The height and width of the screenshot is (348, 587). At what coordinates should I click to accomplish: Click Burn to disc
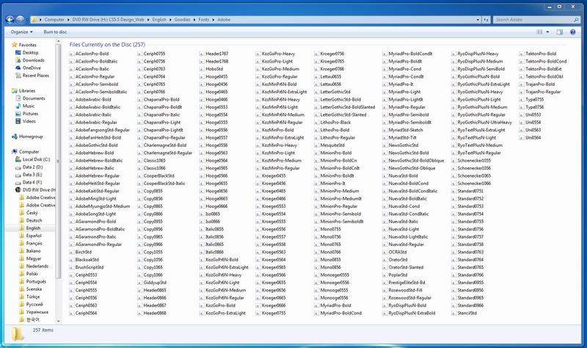[x=55, y=32]
